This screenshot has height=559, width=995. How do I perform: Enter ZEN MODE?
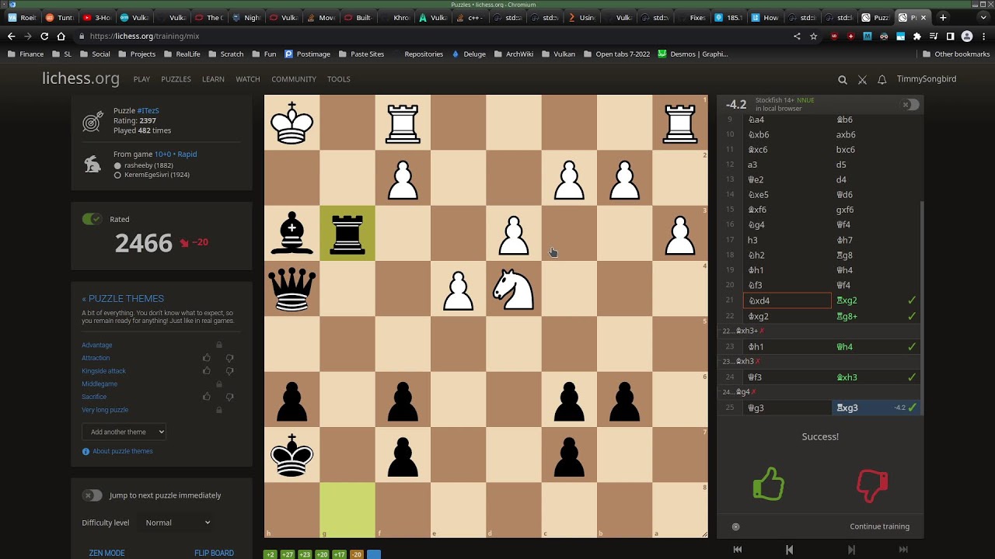106,553
